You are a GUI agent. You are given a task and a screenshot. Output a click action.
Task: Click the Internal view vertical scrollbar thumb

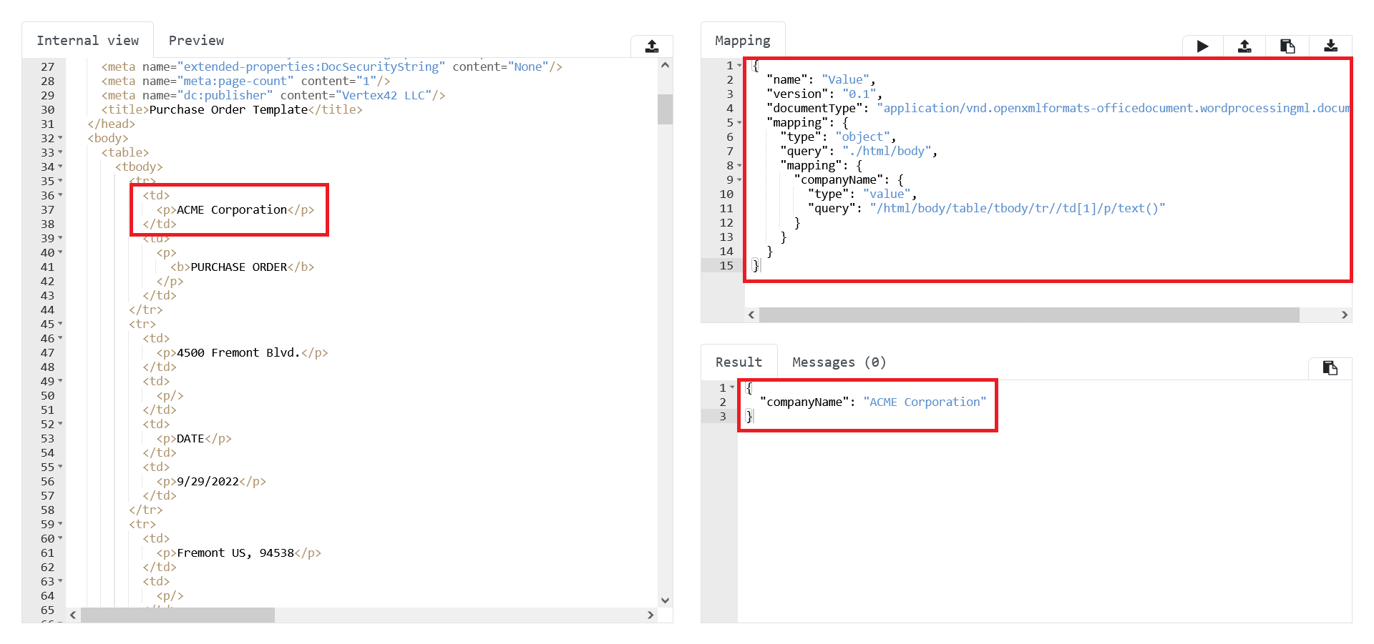[665, 109]
